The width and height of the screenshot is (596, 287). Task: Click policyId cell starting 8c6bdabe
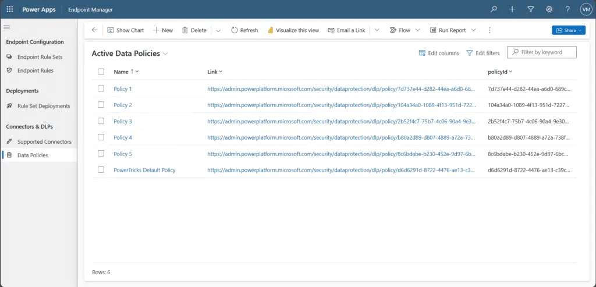[529, 154]
